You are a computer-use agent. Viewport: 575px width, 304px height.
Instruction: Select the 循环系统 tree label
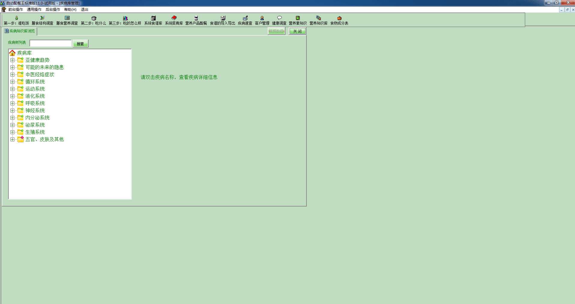point(35,82)
